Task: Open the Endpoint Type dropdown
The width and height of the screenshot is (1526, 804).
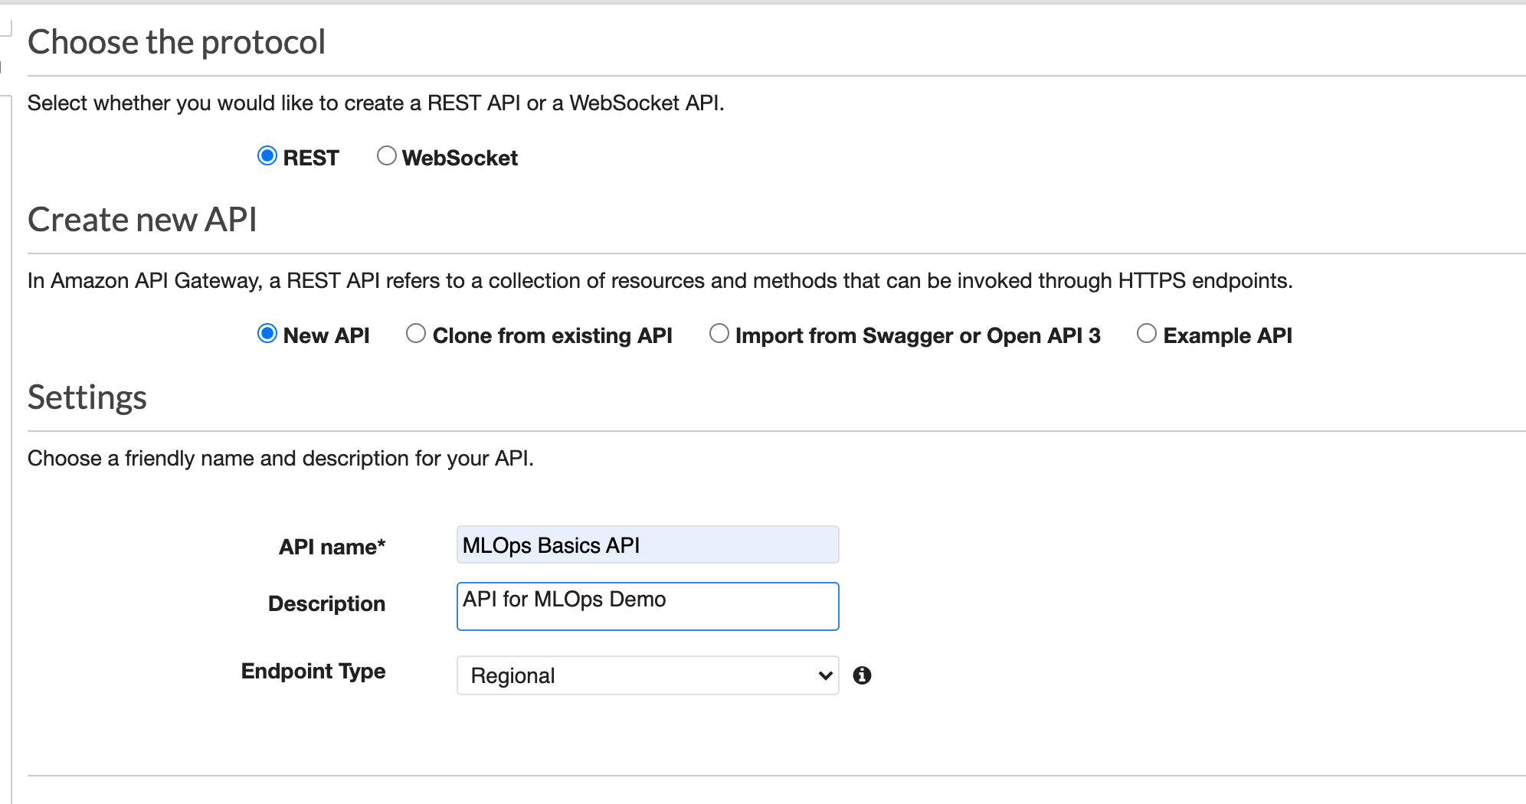Action: point(648,675)
